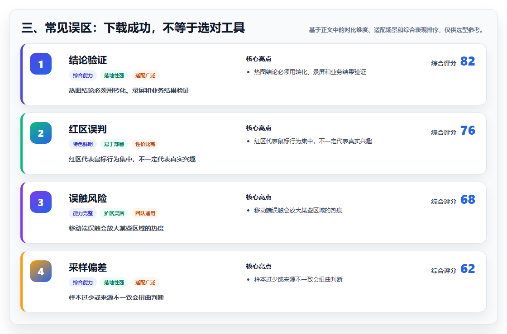Select the 性价比高 tag

pyautogui.click(x=145, y=144)
